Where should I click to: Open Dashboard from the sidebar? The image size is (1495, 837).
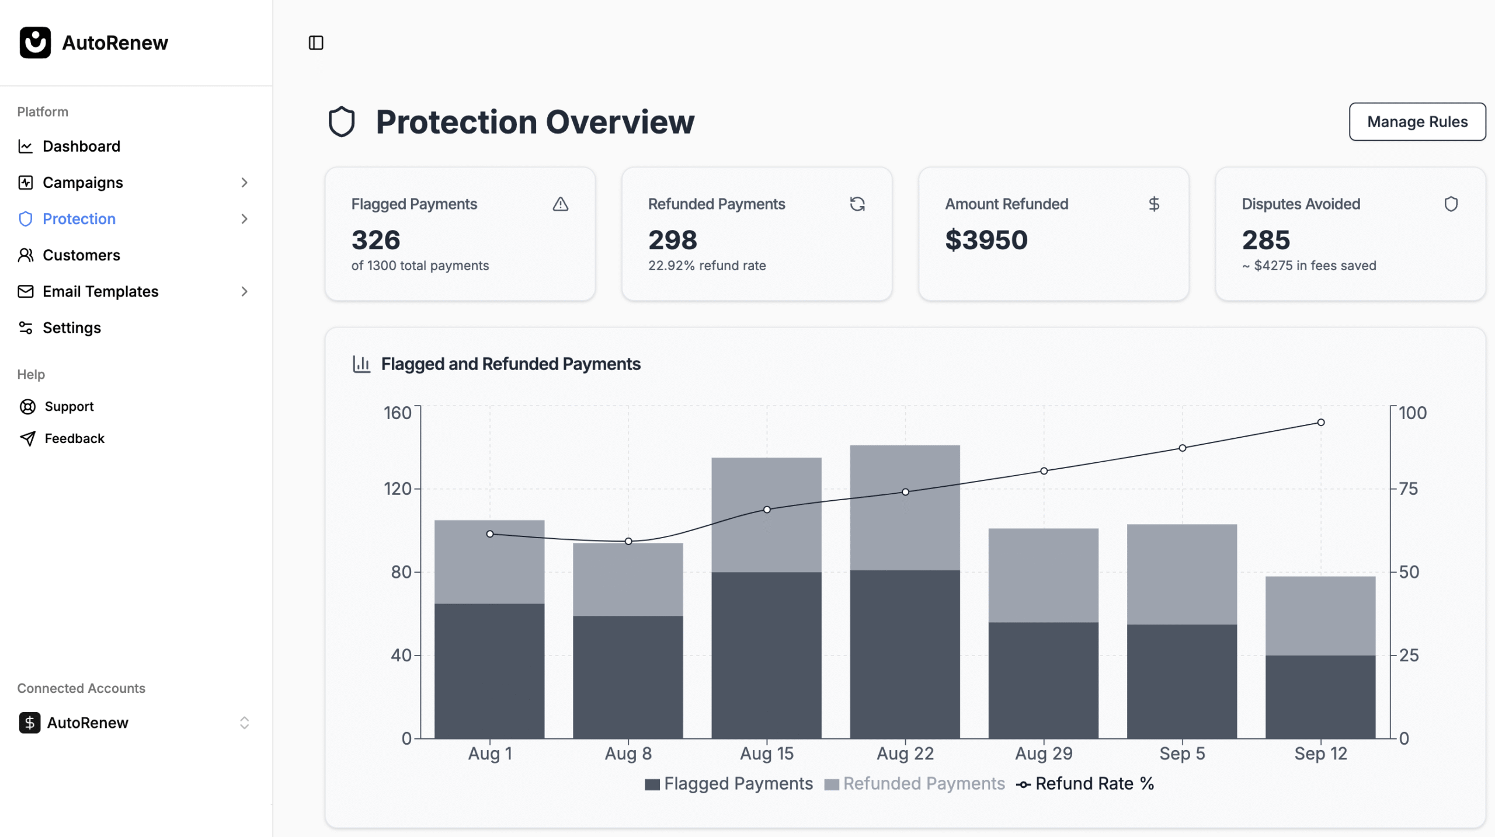(81, 146)
